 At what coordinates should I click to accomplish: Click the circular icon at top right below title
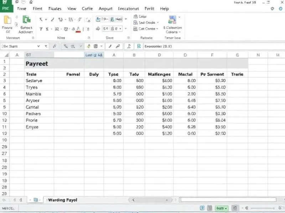pyautogui.click(x=272, y=9)
